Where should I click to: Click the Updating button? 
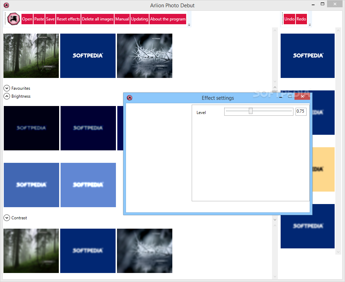click(x=139, y=19)
